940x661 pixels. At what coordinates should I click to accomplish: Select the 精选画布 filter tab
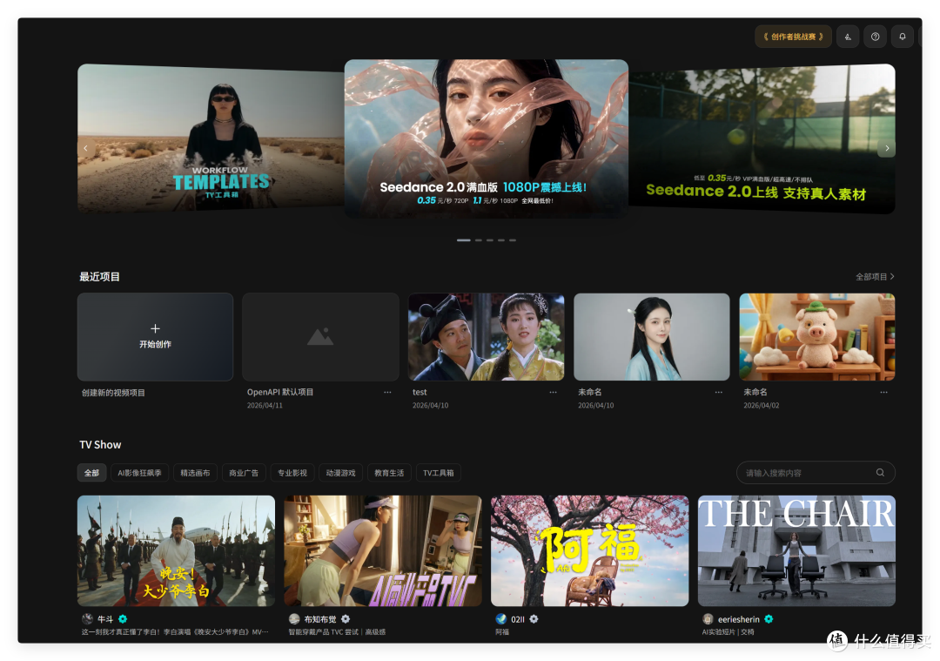pyautogui.click(x=196, y=473)
